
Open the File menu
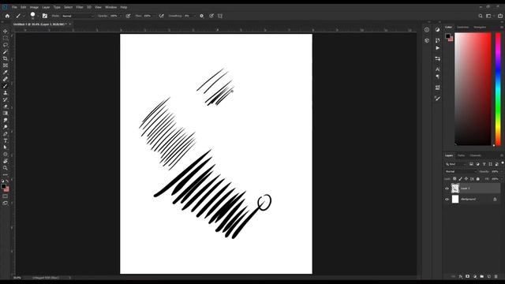click(x=14, y=7)
